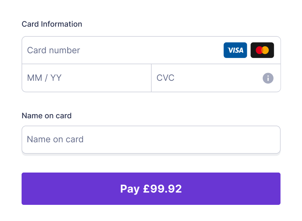Click the Name on card label
302x221 pixels.
tap(47, 116)
